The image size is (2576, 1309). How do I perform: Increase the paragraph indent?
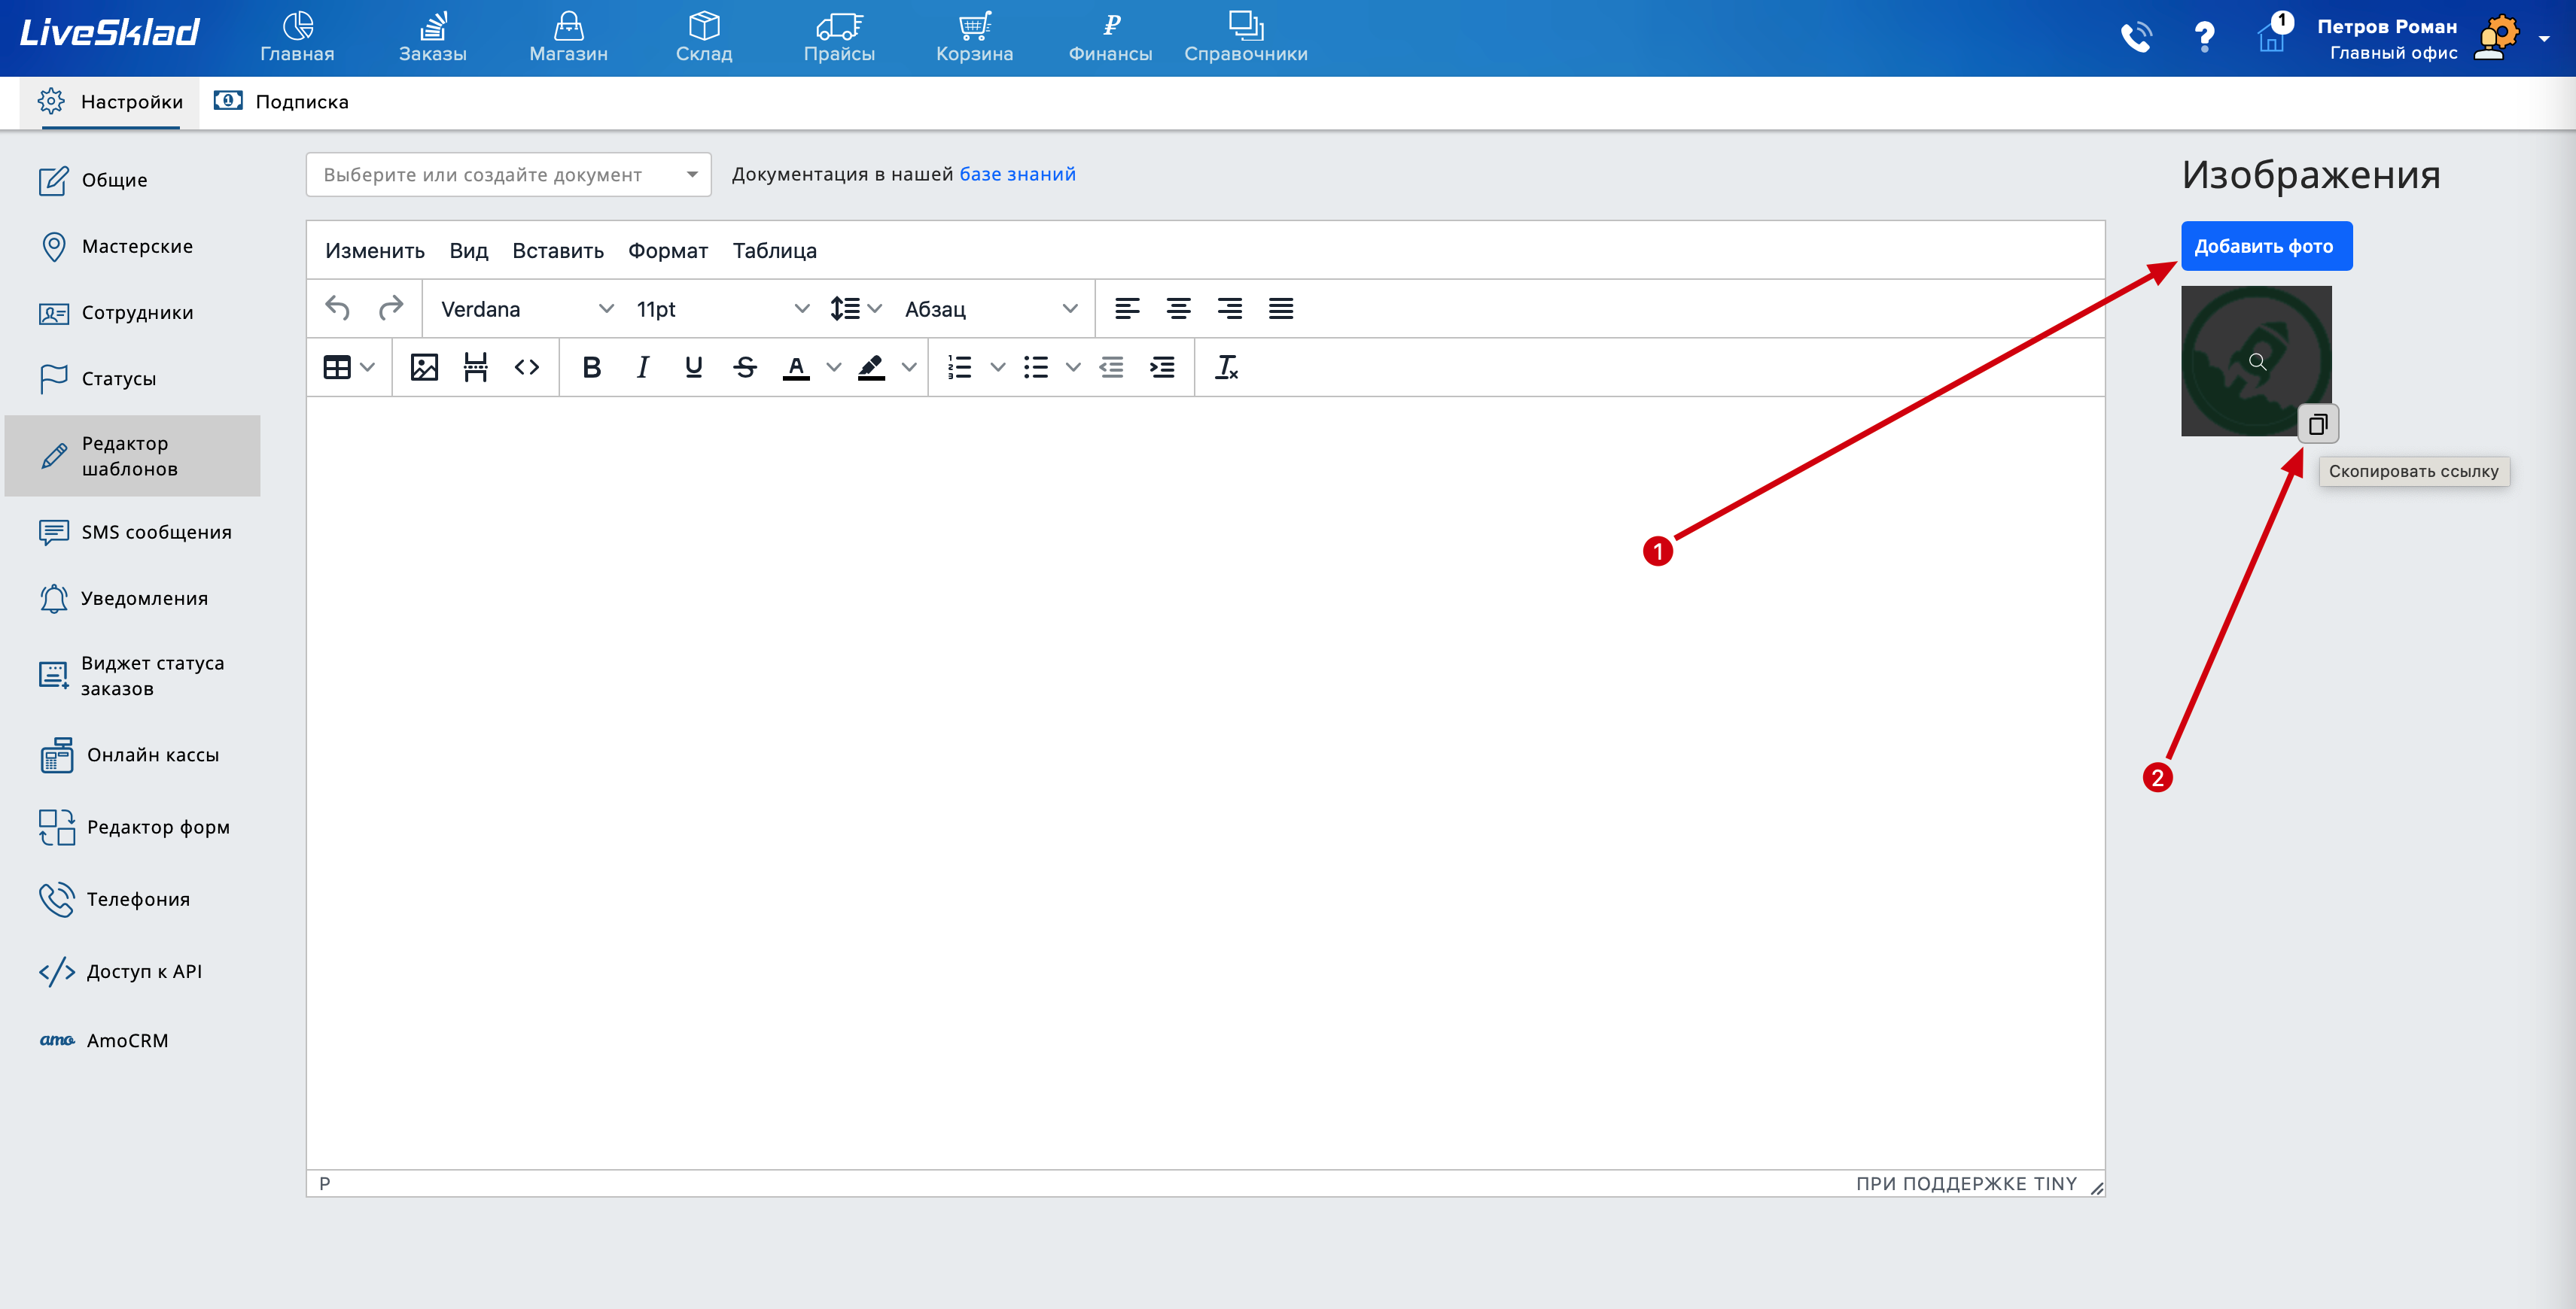(x=1162, y=368)
